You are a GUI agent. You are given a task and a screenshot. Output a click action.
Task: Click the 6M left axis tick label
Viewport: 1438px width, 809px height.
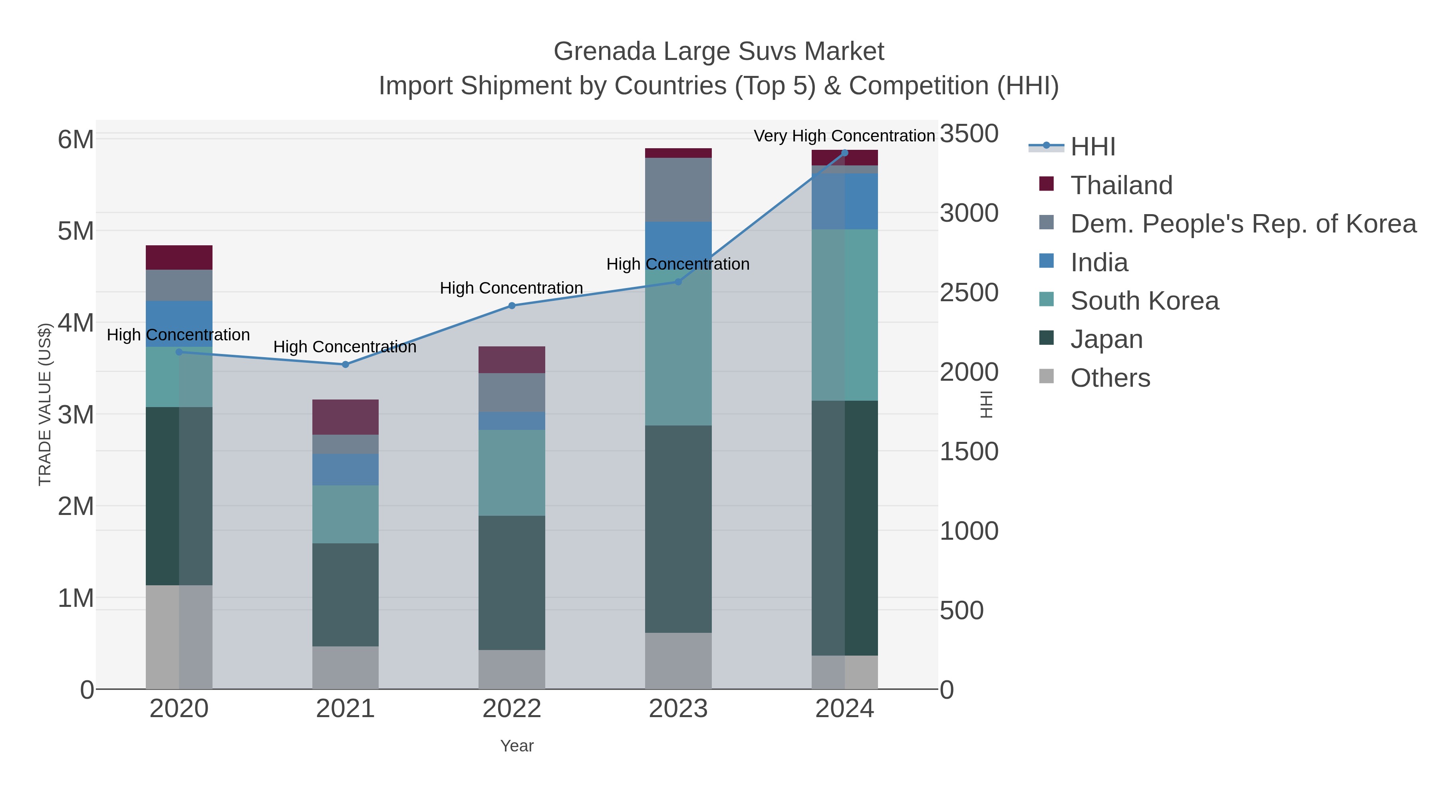76,139
